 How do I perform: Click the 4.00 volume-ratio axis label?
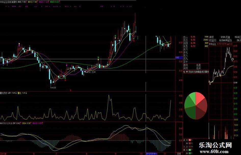tap(181, 96)
